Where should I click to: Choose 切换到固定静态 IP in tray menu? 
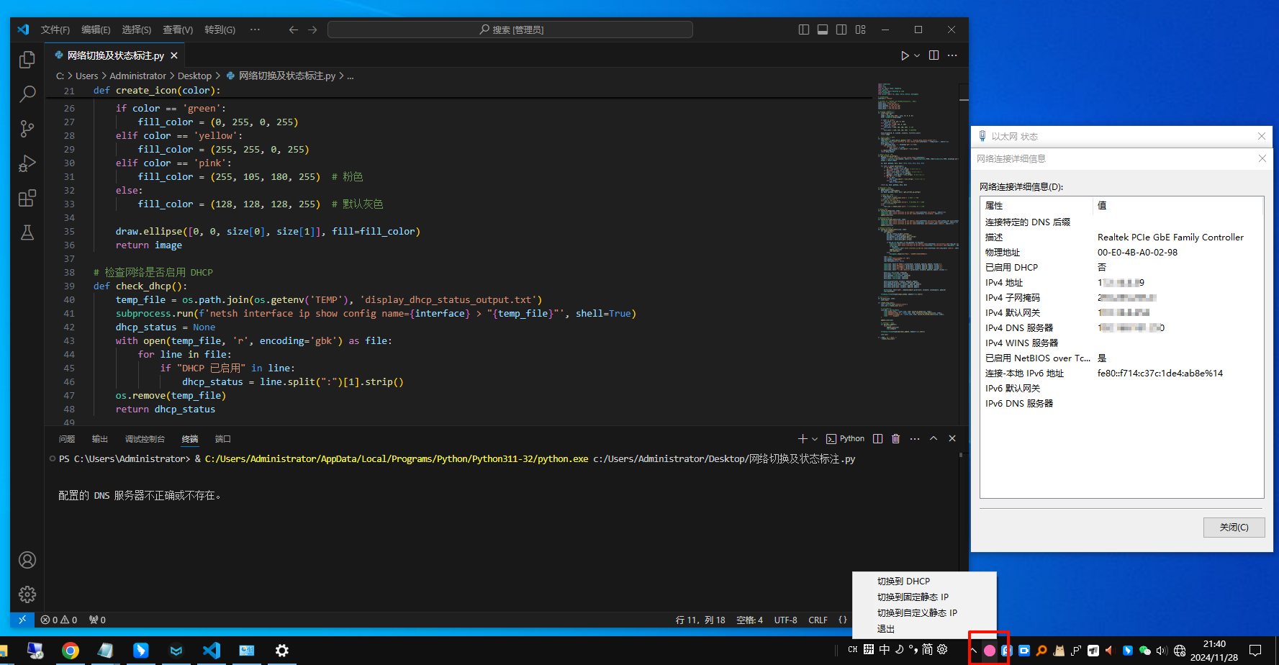(x=924, y=597)
